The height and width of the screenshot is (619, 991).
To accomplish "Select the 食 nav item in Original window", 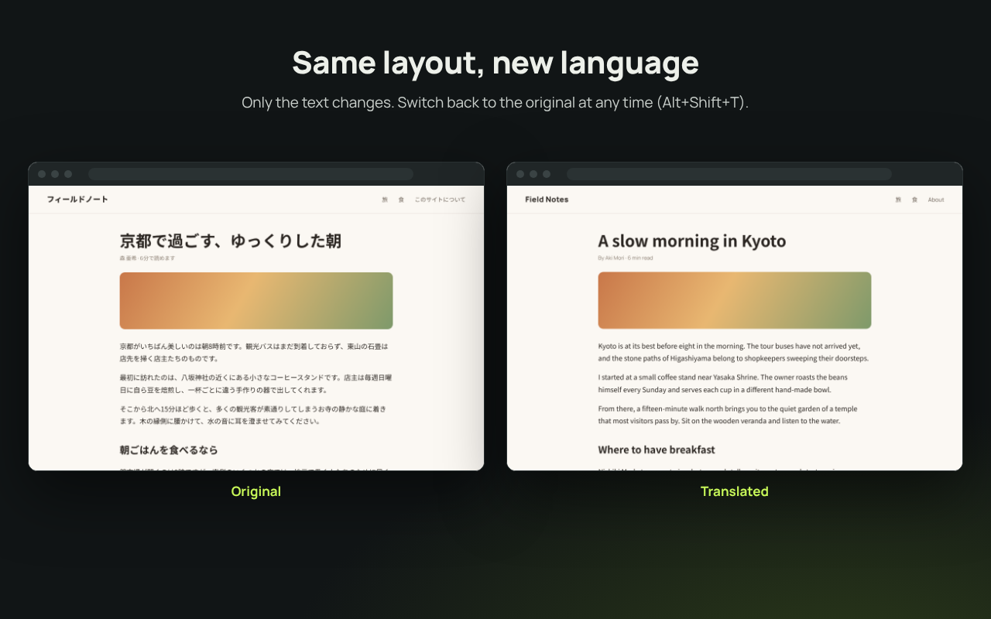I will 401,200.
